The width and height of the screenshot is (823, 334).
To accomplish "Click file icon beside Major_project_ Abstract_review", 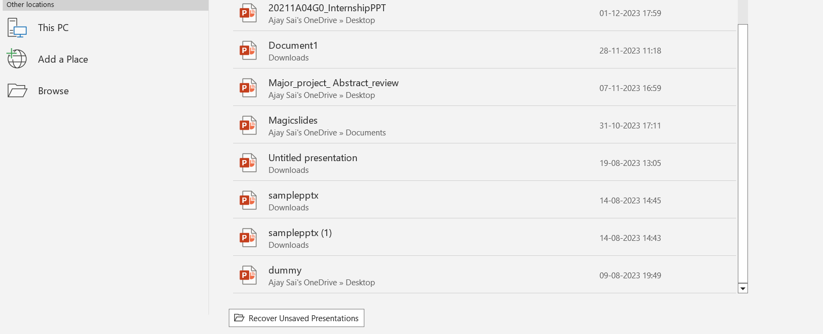I will click(248, 88).
